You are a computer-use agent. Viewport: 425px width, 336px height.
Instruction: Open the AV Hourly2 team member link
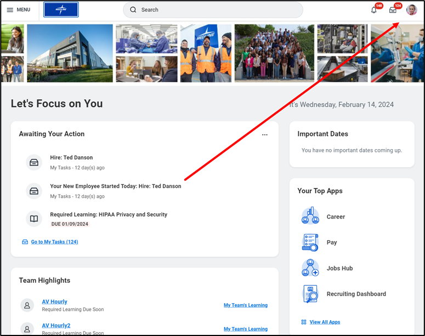coord(56,326)
